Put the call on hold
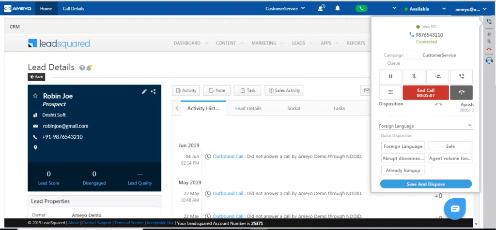The image size is (496, 230). 391,76
